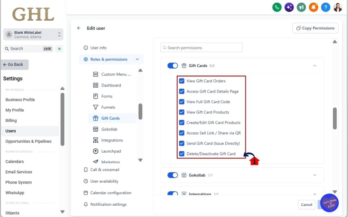Click the Forms document icon
The image size is (348, 217).
(95, 96)
